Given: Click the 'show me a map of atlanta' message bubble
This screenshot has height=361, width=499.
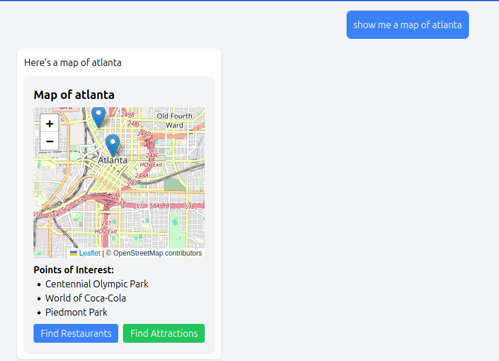Looking at the screenshot, I should pos(407,25).
